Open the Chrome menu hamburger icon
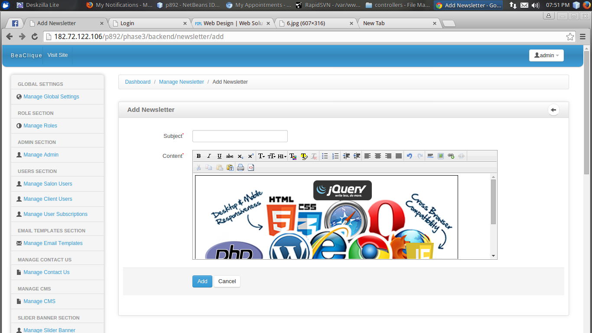The height and width of the screenshot is (333, 592). click(583, 37)
